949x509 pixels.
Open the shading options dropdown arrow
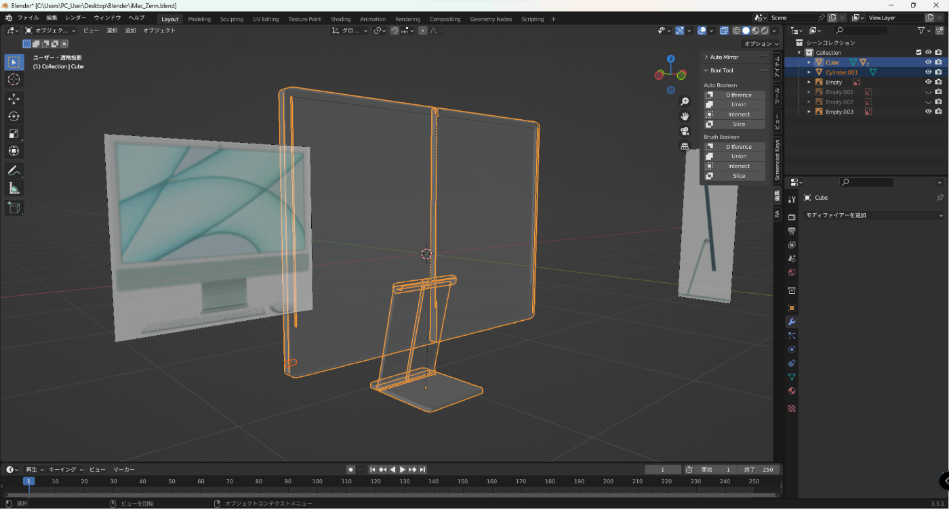point(775,30)
